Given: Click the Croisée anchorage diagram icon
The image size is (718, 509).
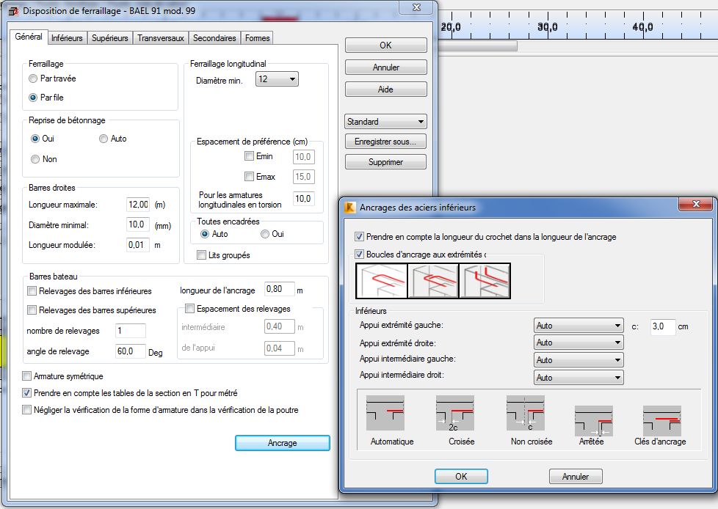Looking at the screenshot, I should pyautogui.click(x=454, y=413).
